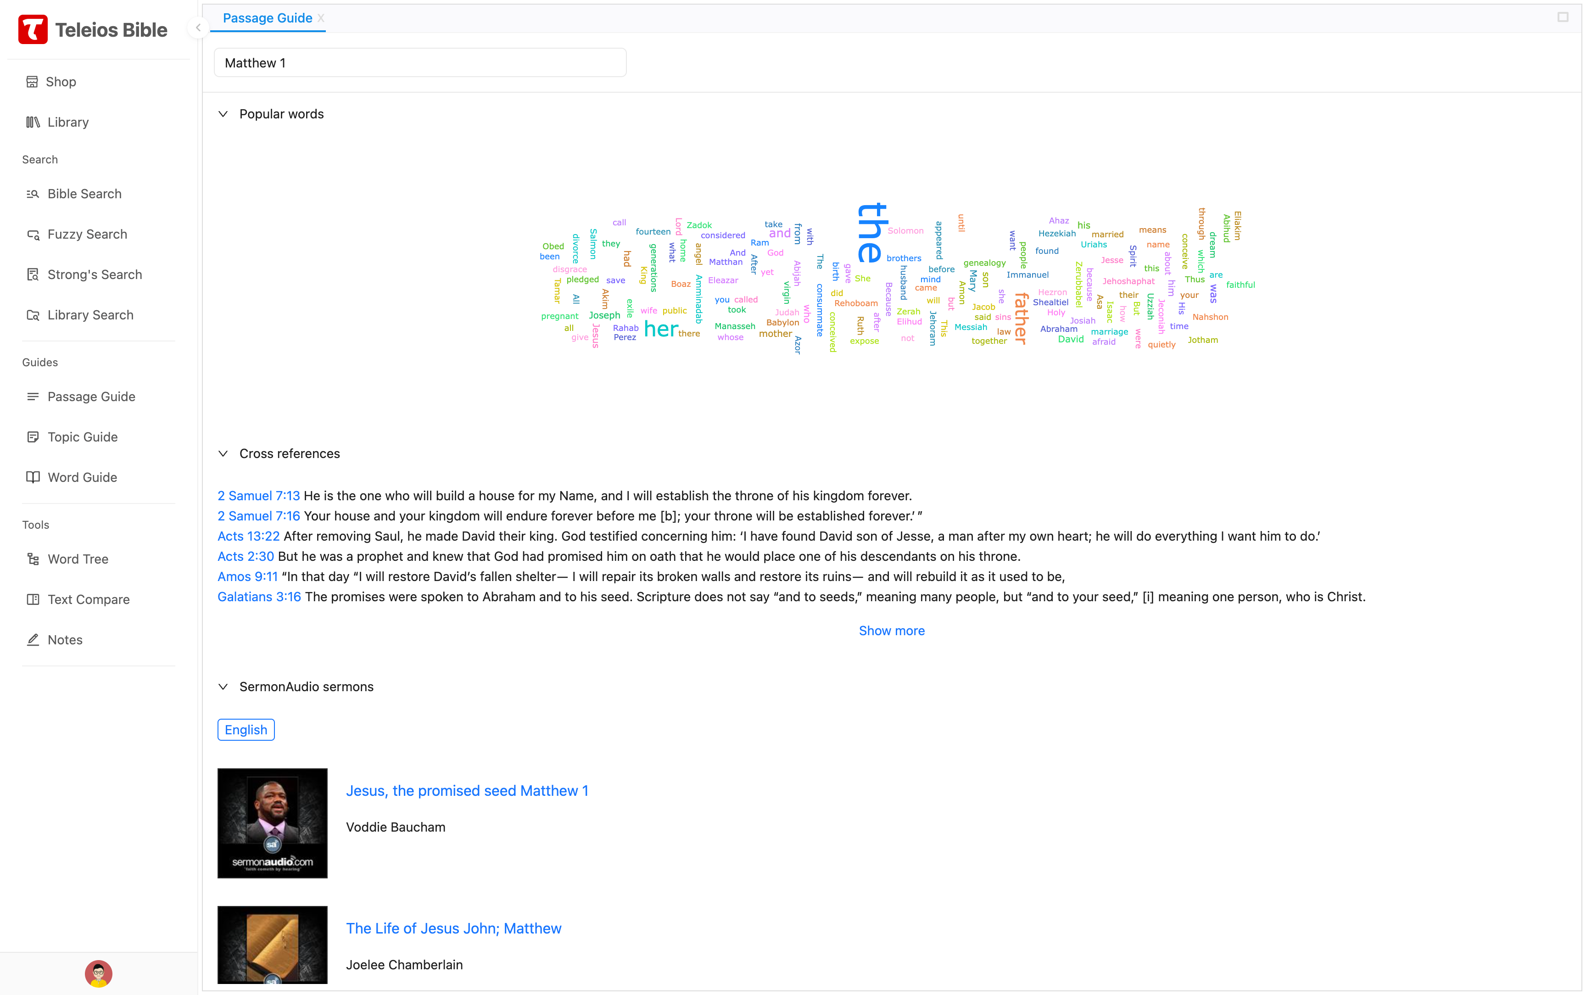Collapse the sidebar with arrow button
The image size is (1586, 995).
point(198,28)
